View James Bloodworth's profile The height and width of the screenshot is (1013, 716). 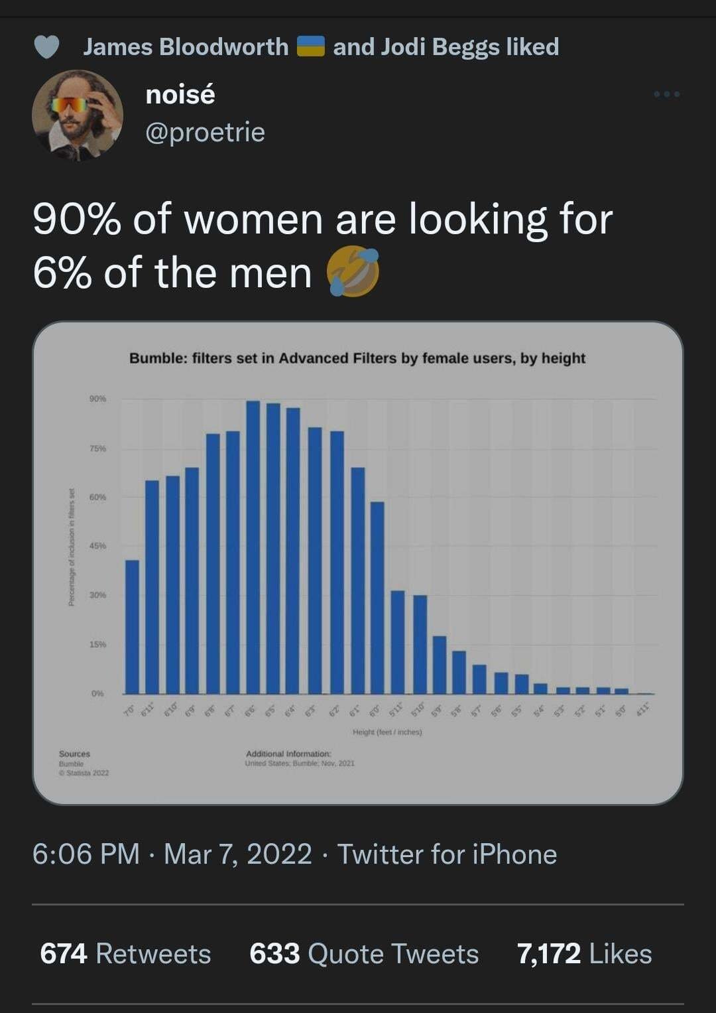click(x=186, y=47)
